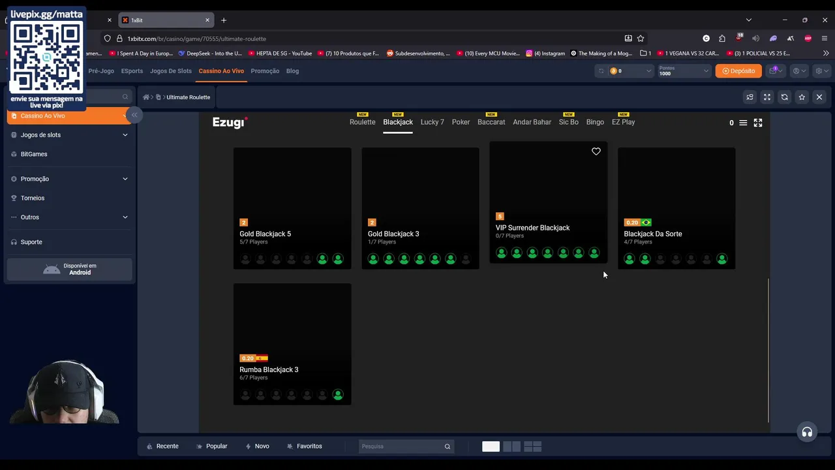Open a new browser tab

pos(224,20)
